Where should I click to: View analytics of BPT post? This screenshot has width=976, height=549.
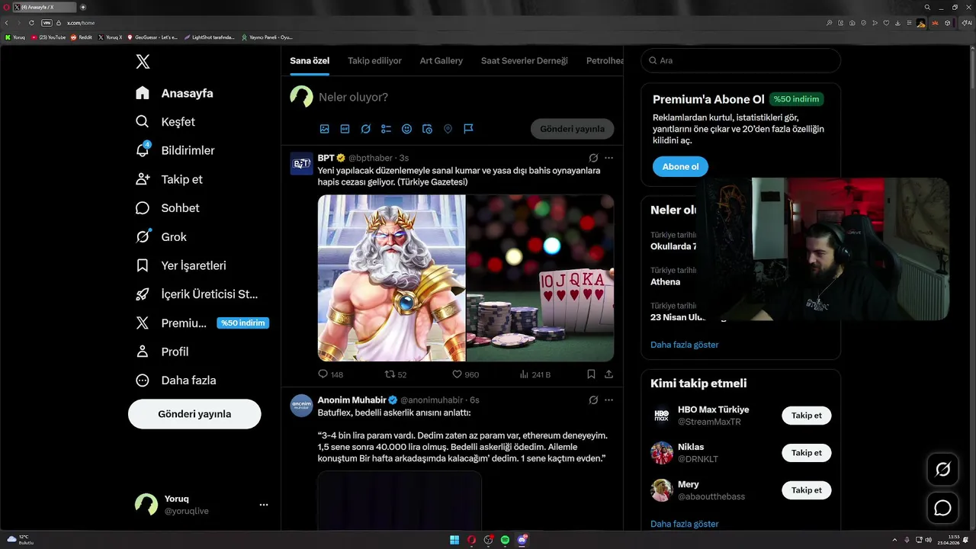tap(535, 374)
